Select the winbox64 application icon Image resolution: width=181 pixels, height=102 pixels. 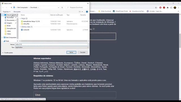[x=22, y=30]
